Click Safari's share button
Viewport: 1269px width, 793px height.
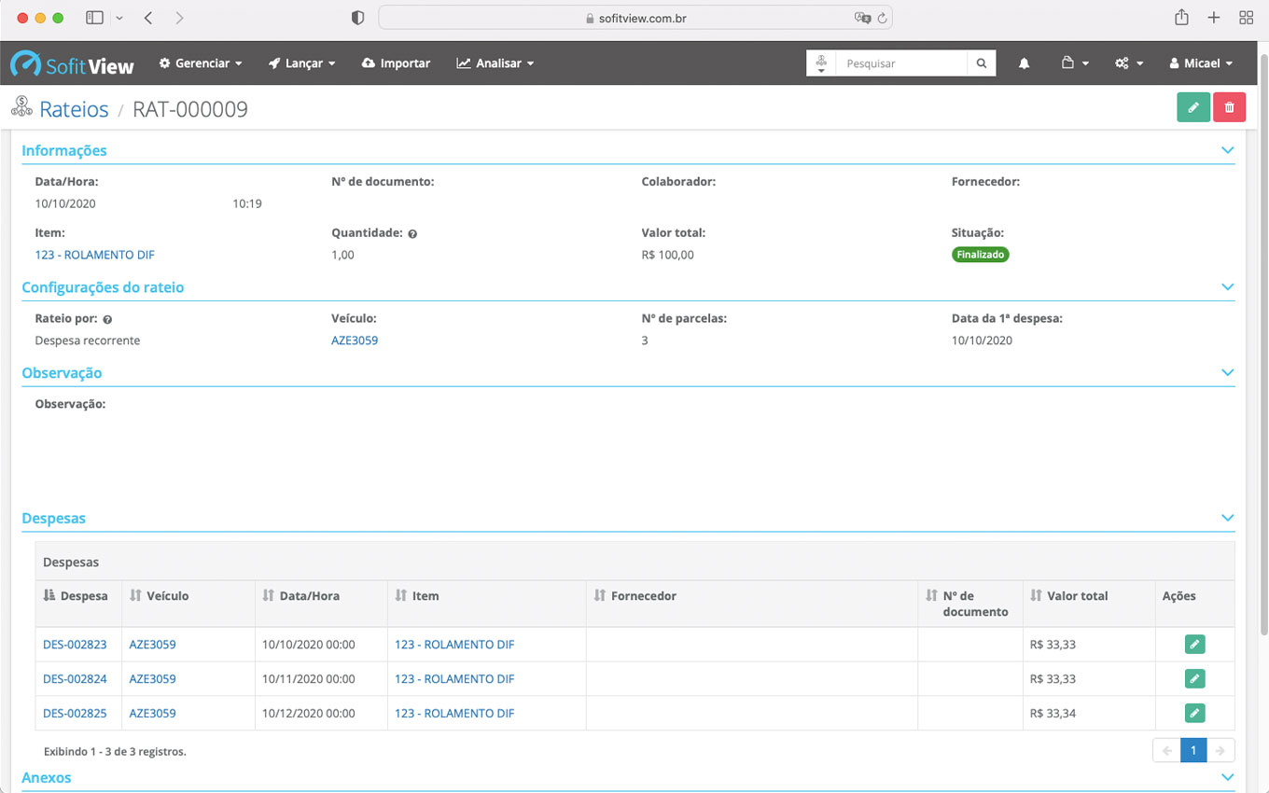tap(1181, 18)
